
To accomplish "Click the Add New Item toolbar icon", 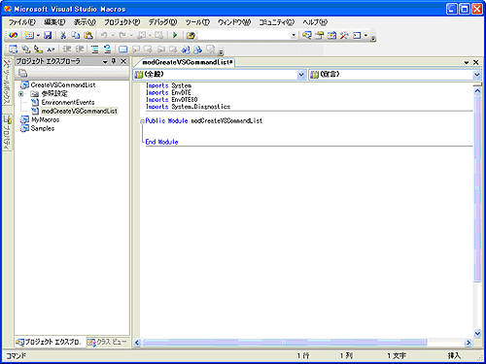I will pos(29,35).
